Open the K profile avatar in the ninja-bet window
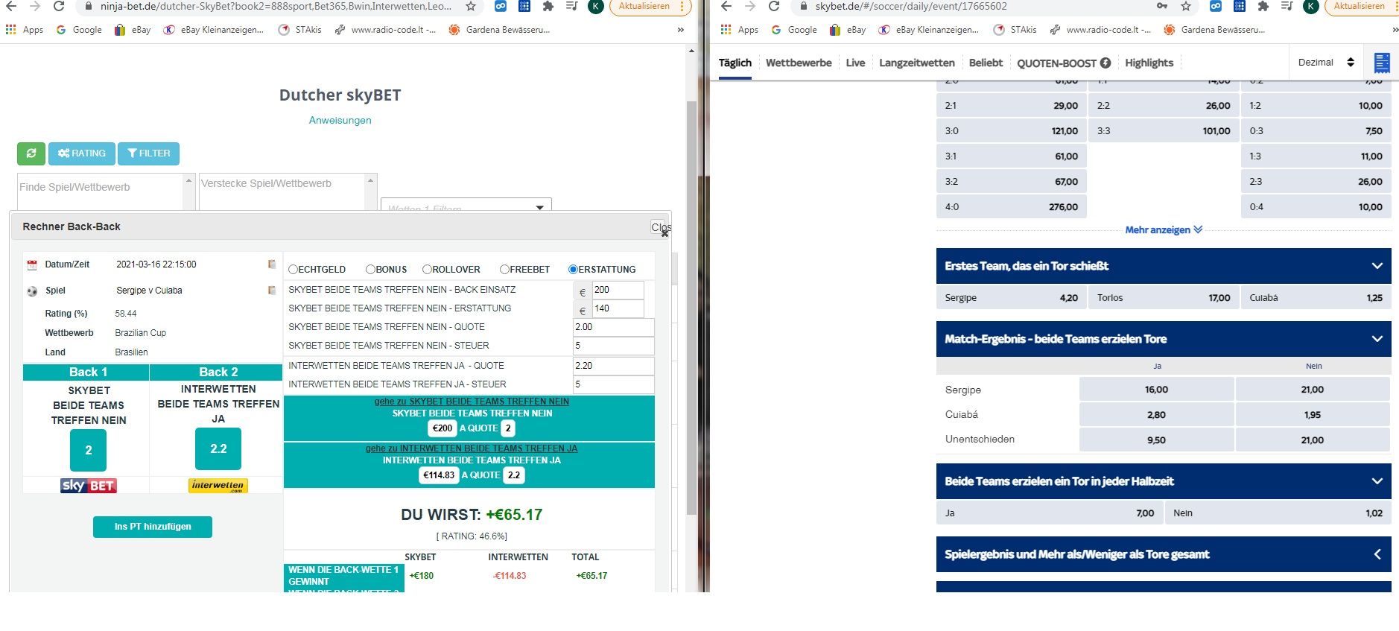Image resolution: width=1399 pixels, height=631 pixels. tap(595, 6)
